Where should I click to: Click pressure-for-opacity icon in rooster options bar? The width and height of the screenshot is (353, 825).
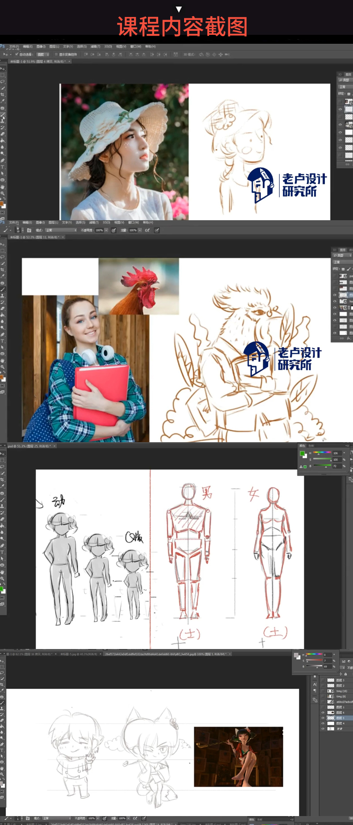click(114, 230)
